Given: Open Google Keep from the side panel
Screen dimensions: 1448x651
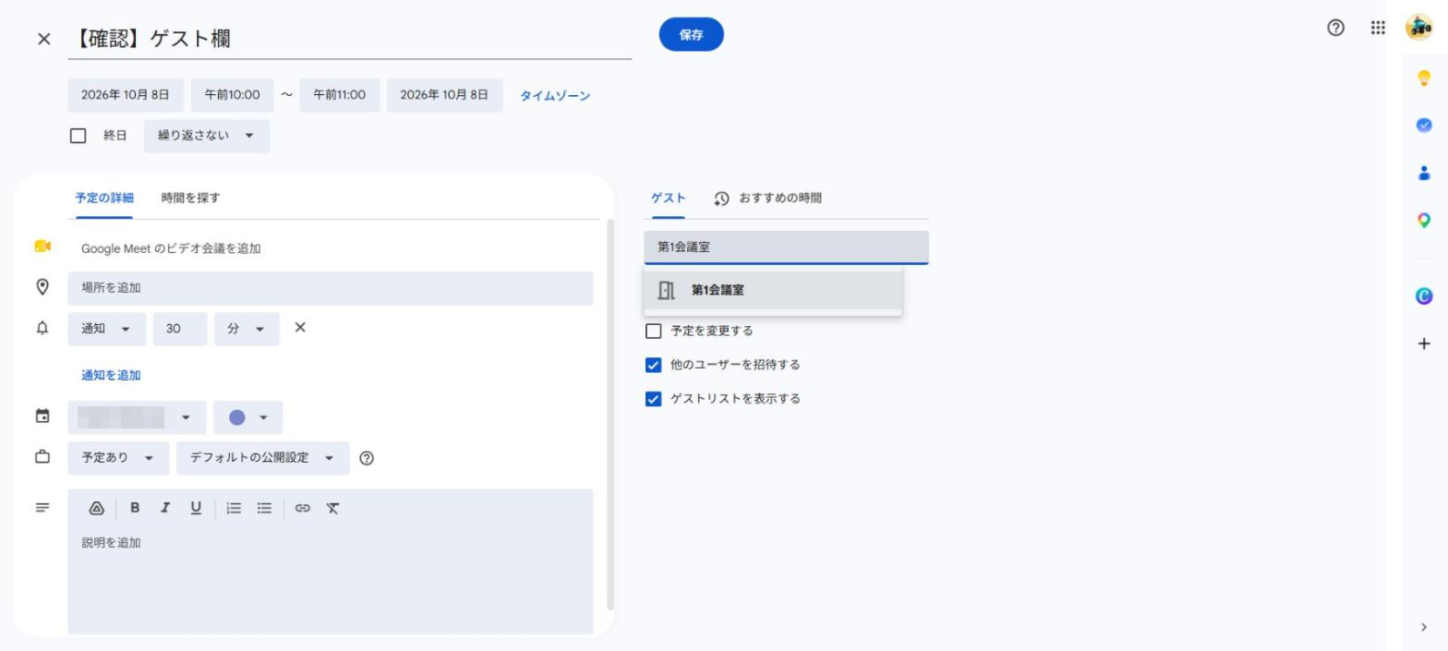Looking at the screenshot, I should [x=1424, y=78].
